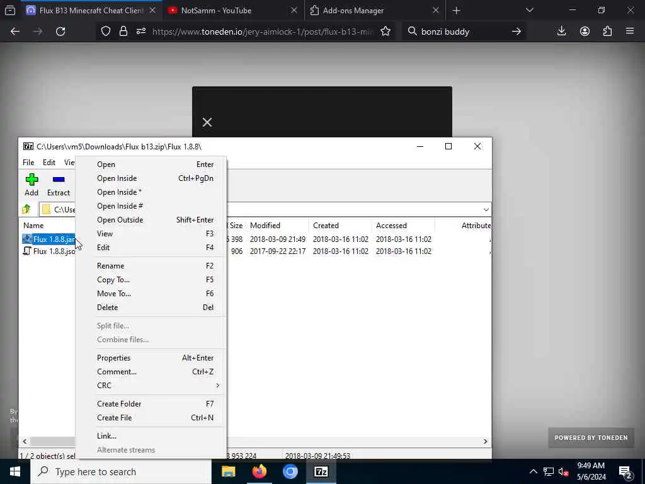The height and width of the screenshot is (484, 645).
Task: Click the Firefox icon in the taskbar
Action: click(x=259, y=471)
